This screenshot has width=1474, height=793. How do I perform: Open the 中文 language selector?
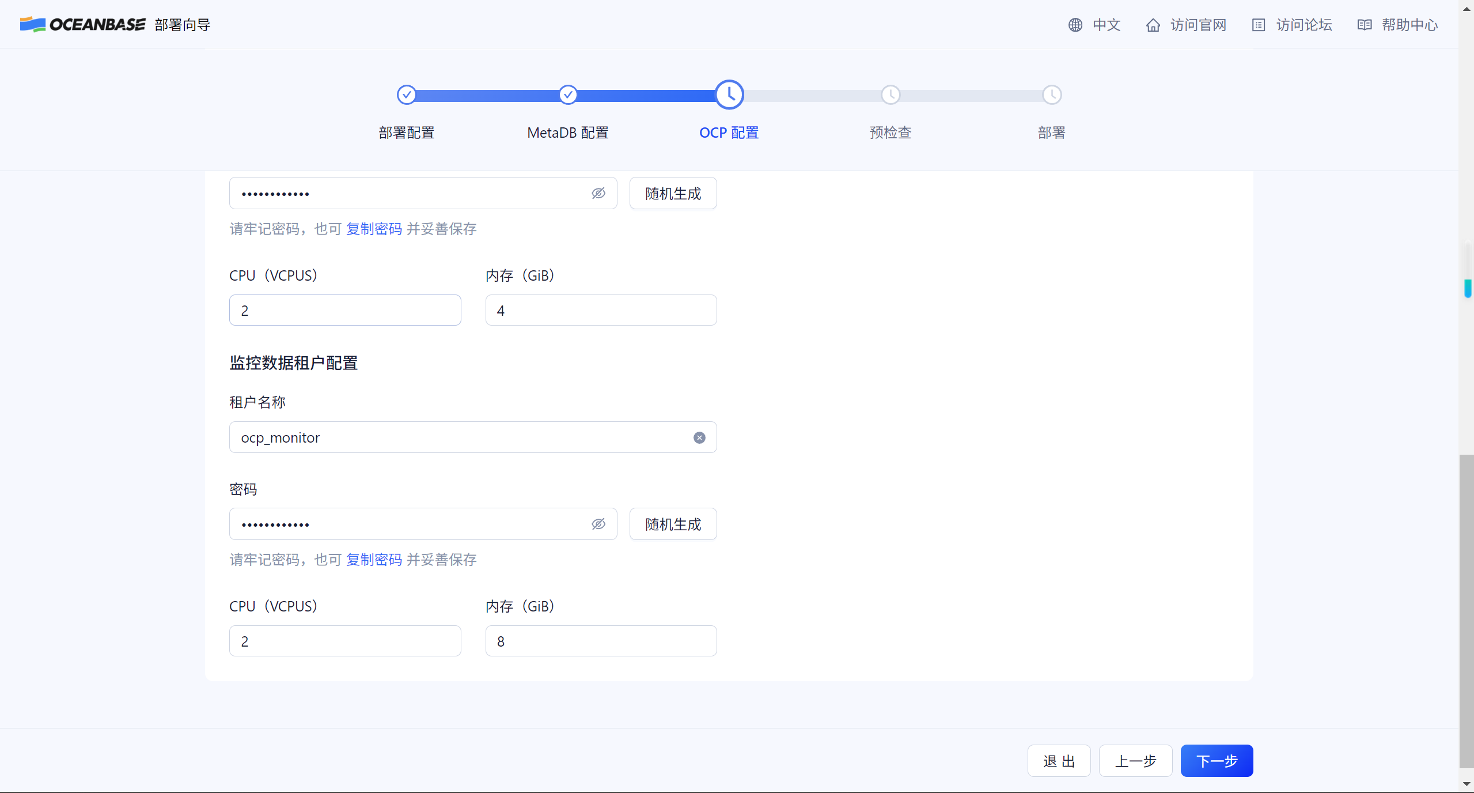(x=1106, y=25)
